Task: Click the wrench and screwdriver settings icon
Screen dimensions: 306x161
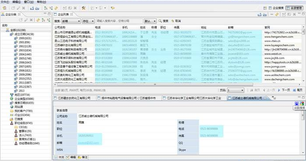Action: (x=84, y=8)
